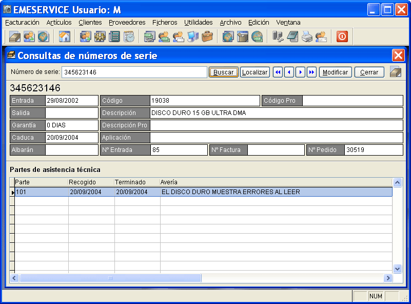Click the person-with-card icon left of the monitor
411x304 pixels.
pyautogui.click(x=178, y=36)
